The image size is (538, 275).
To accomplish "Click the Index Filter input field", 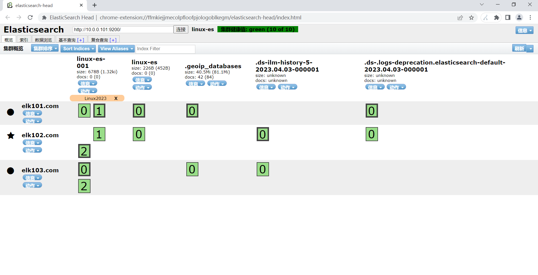I will (165, 49).
